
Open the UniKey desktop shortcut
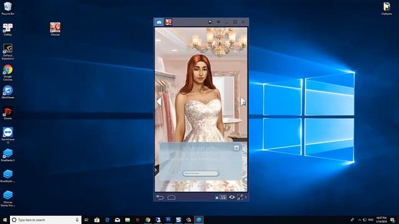[x=7, y=29]
